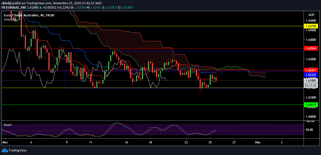Click the Déc label on time axis

(x=258, y=142)
